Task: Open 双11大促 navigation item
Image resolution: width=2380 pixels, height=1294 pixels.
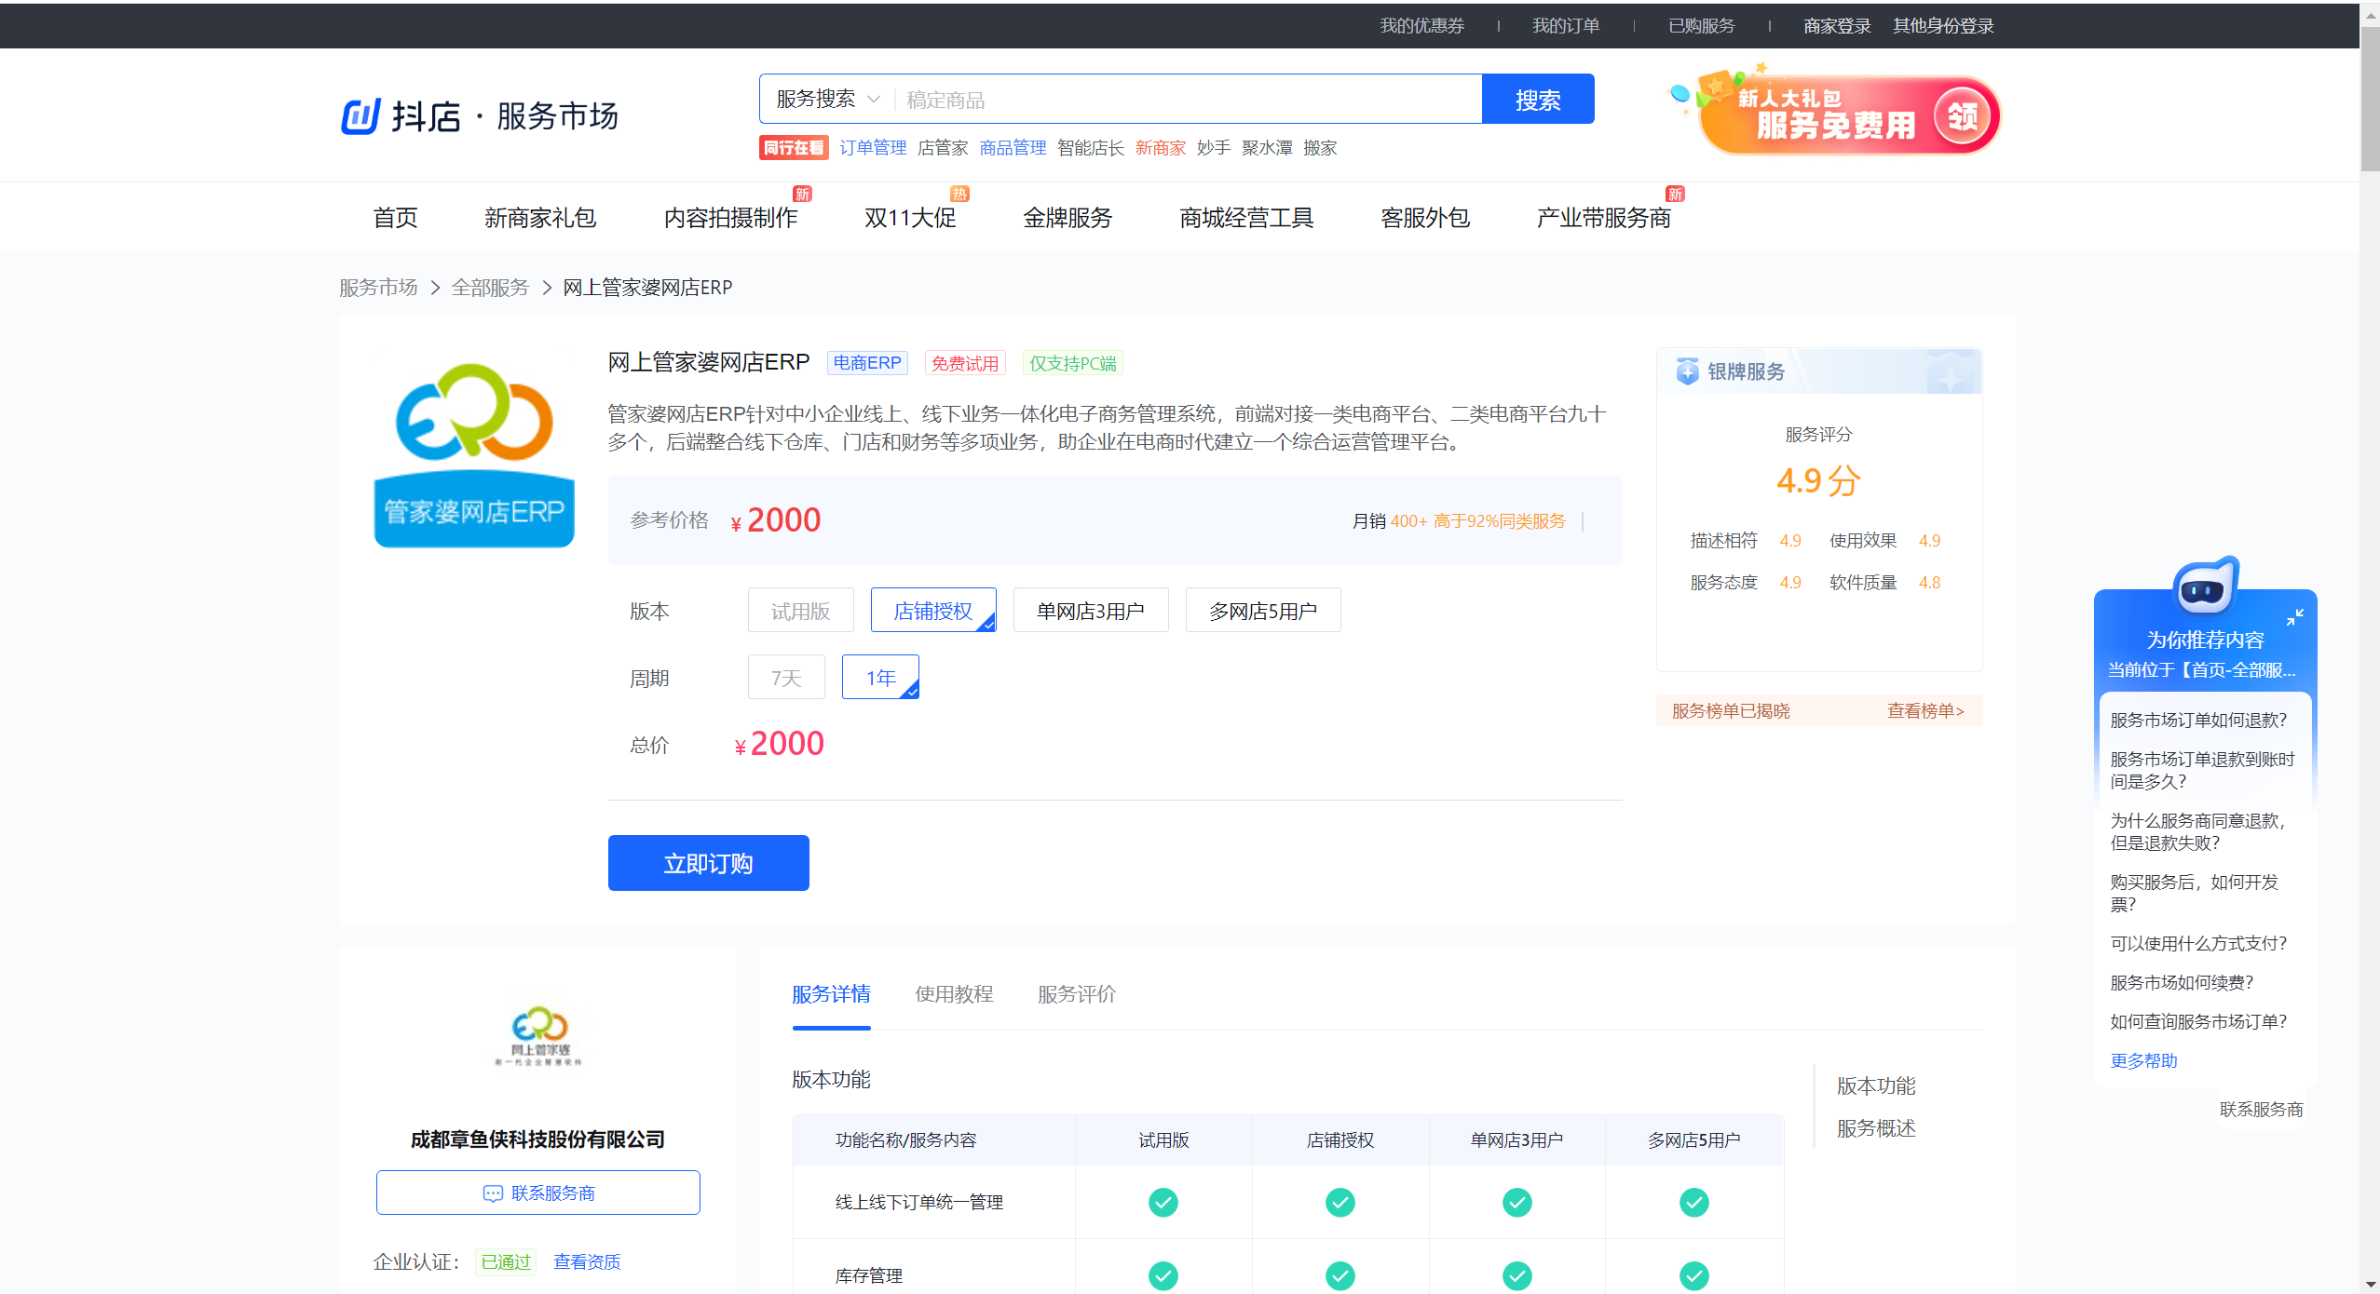Action: tap(910, 218)
